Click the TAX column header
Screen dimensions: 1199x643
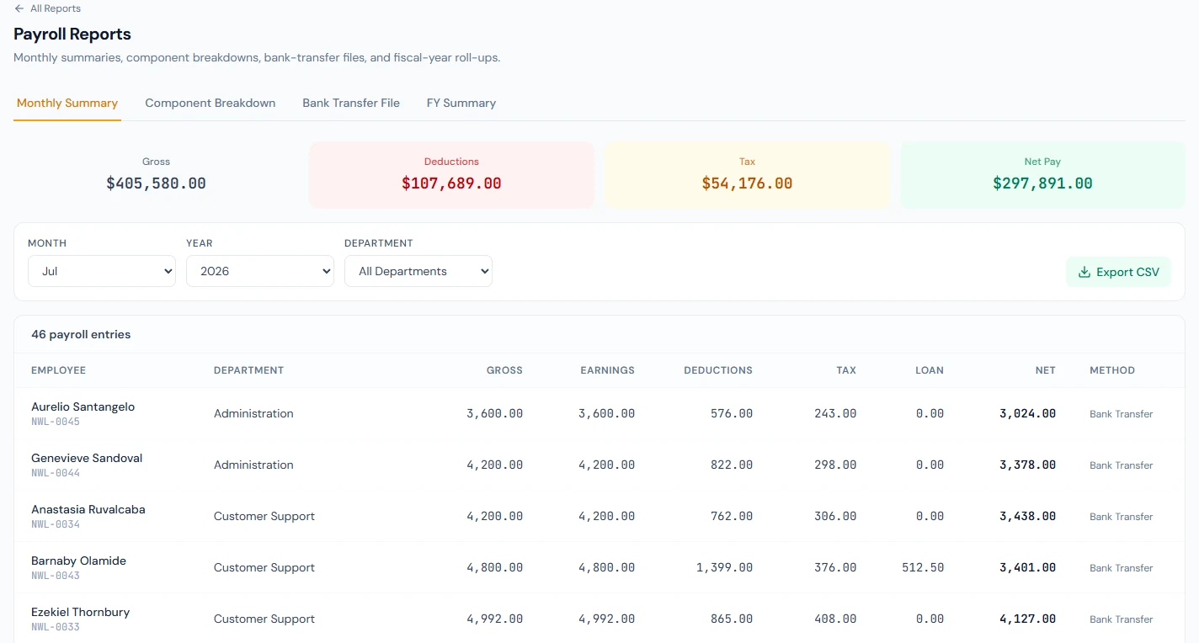846,370
